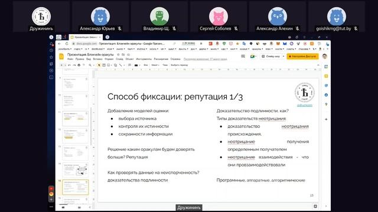Insert an image using toolbar icon

pyautogui.click(x=108, y=65)
